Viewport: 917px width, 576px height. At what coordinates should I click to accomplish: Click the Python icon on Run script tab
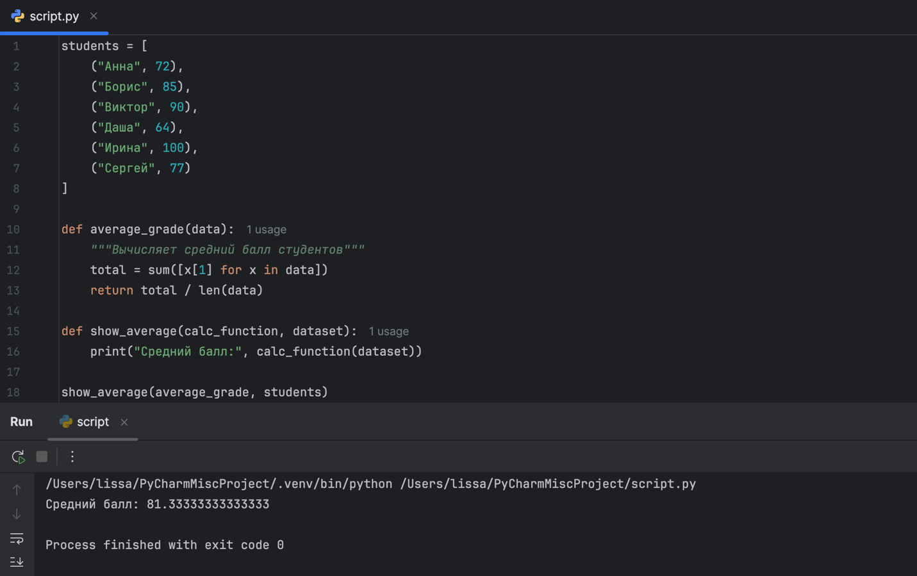click(65, 422)
